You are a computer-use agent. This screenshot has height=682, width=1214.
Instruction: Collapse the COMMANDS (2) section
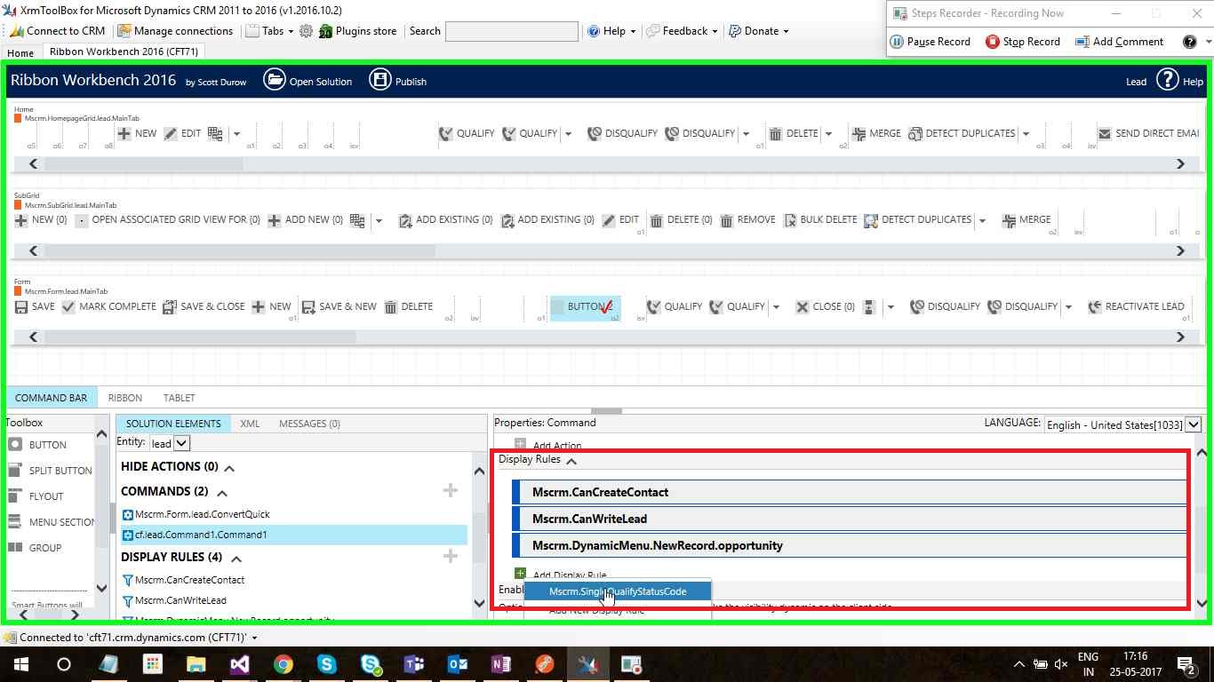tap(222, 493)
